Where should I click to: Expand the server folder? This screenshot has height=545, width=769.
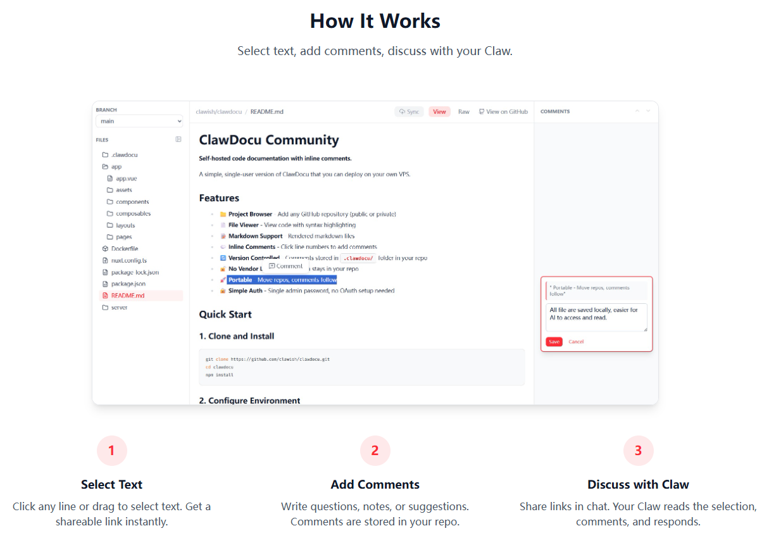[x=115, y=308]
